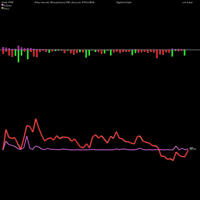200x200 pixels.
Task: Click the 'Daily PVM' chart title text
Action: click(8, 2)
